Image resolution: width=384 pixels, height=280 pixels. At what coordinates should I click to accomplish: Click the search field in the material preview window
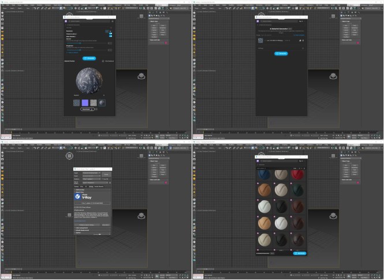tap(90, 21)
